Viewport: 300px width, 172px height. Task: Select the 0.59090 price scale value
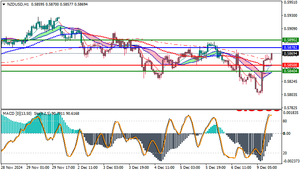pyautogui.click(x=291, y=29)
